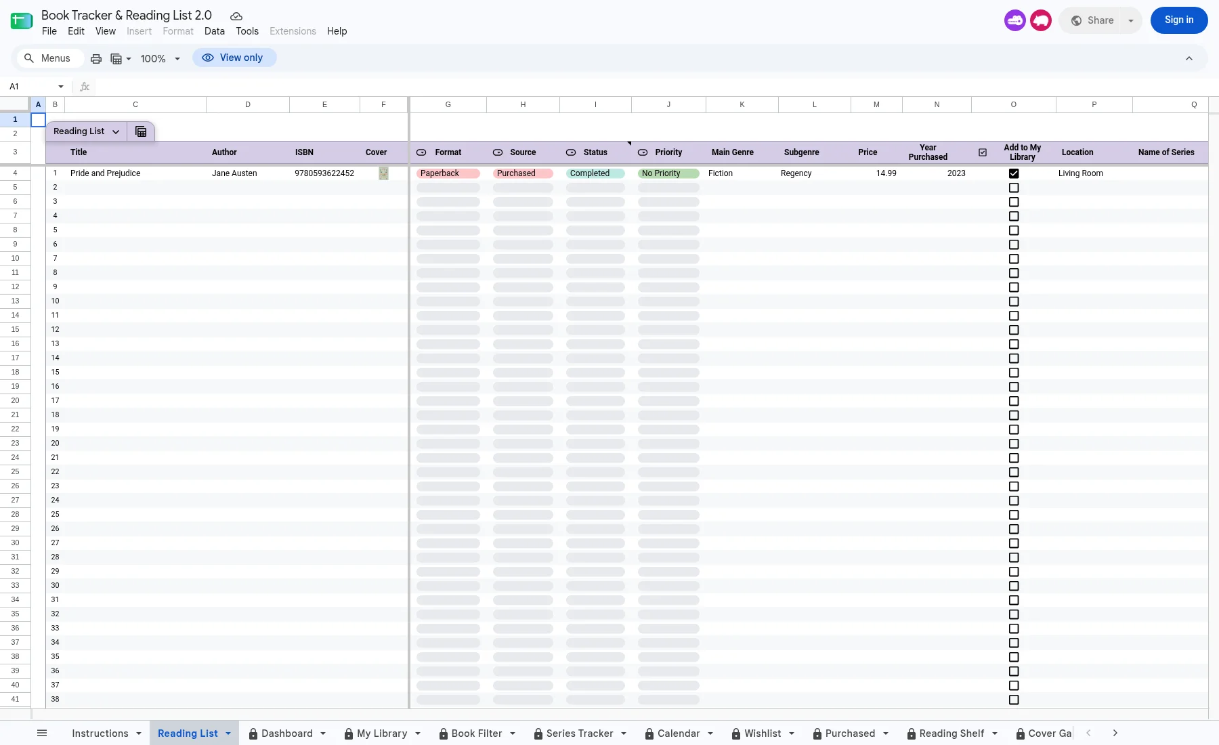Open the Paperback format dropdown chip
This screenshot has width=1219, height=745.
click(448, 173)
